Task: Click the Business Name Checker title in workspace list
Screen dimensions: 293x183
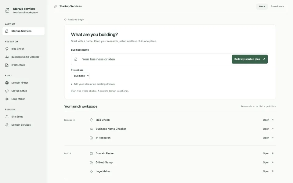Action: (x=111, y=129)
